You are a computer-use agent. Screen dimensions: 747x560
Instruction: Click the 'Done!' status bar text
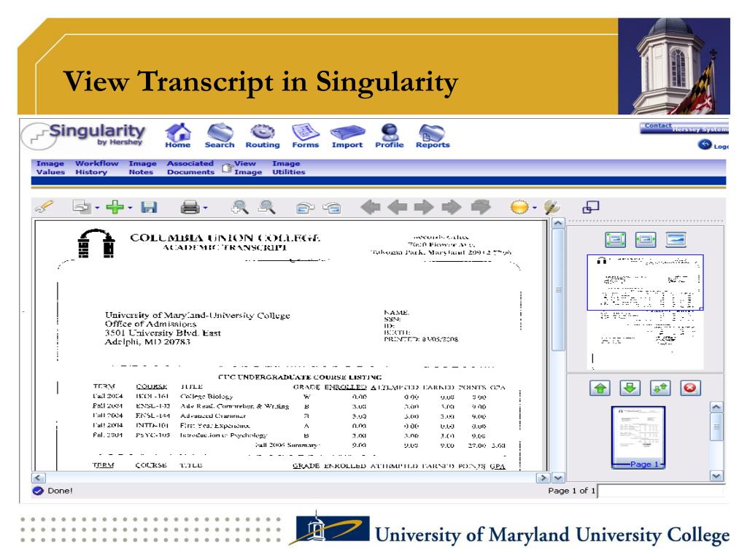click(60, 491)
